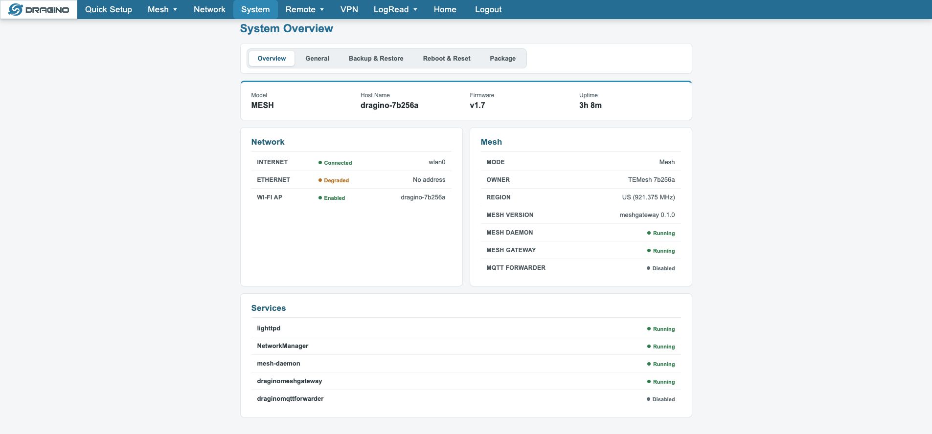
Task: Click the ETHERNET row label
Action: pos(273,180)
